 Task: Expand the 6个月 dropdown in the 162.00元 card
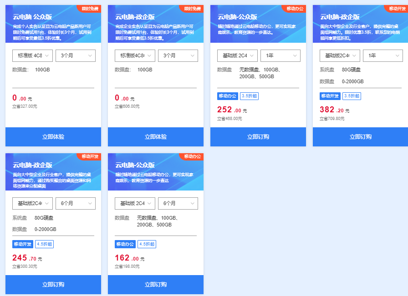[178, 204]
